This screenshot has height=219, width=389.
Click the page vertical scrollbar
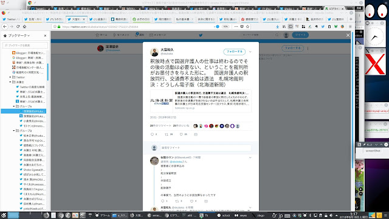353,99
